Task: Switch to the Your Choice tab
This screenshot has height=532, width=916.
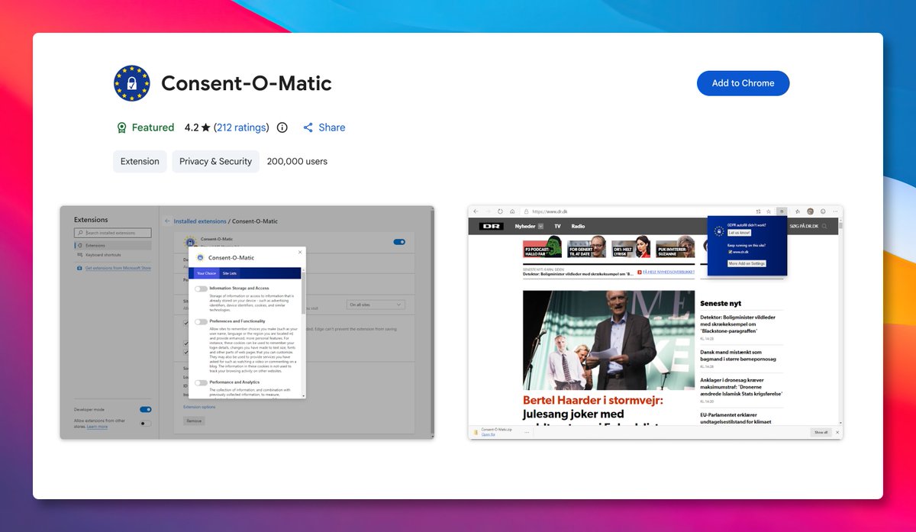Action: [x=206, y=272]
